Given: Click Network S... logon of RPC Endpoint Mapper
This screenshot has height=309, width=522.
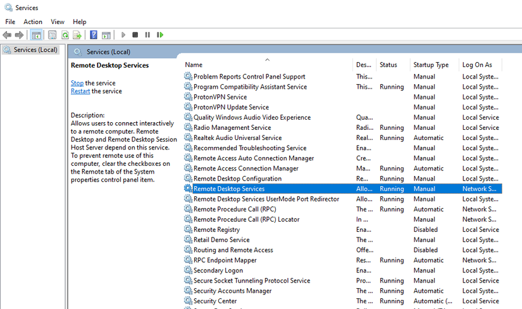Looking at the screenshot, I should pyautogui.click(x=479, y=260).
